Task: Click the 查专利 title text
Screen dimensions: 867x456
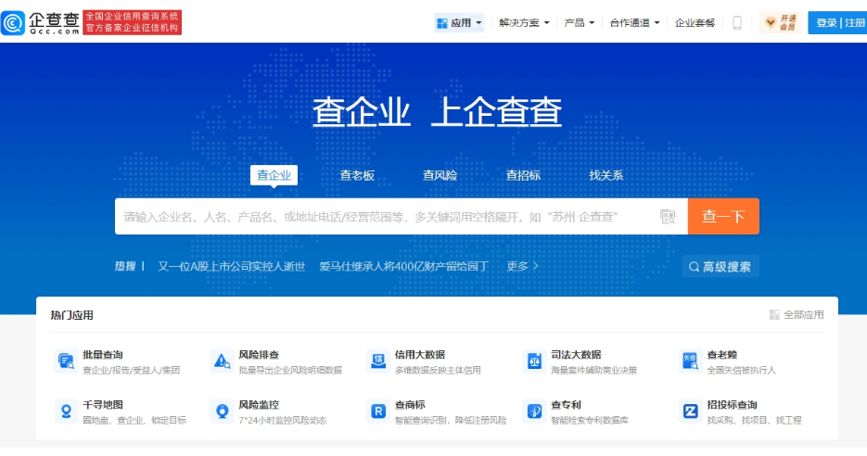Action: [x=566, y=405]
